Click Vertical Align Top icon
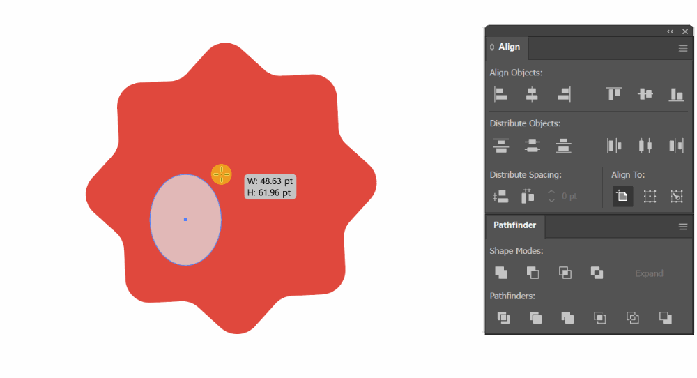This screenshot has height=378, width=697. [x=614, y=94]
